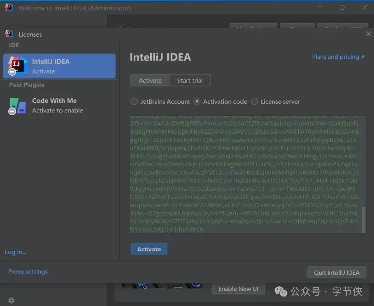
Task: Close the Welcome to IntelliJ IDEA window
Action: click(x=365, y=8)
